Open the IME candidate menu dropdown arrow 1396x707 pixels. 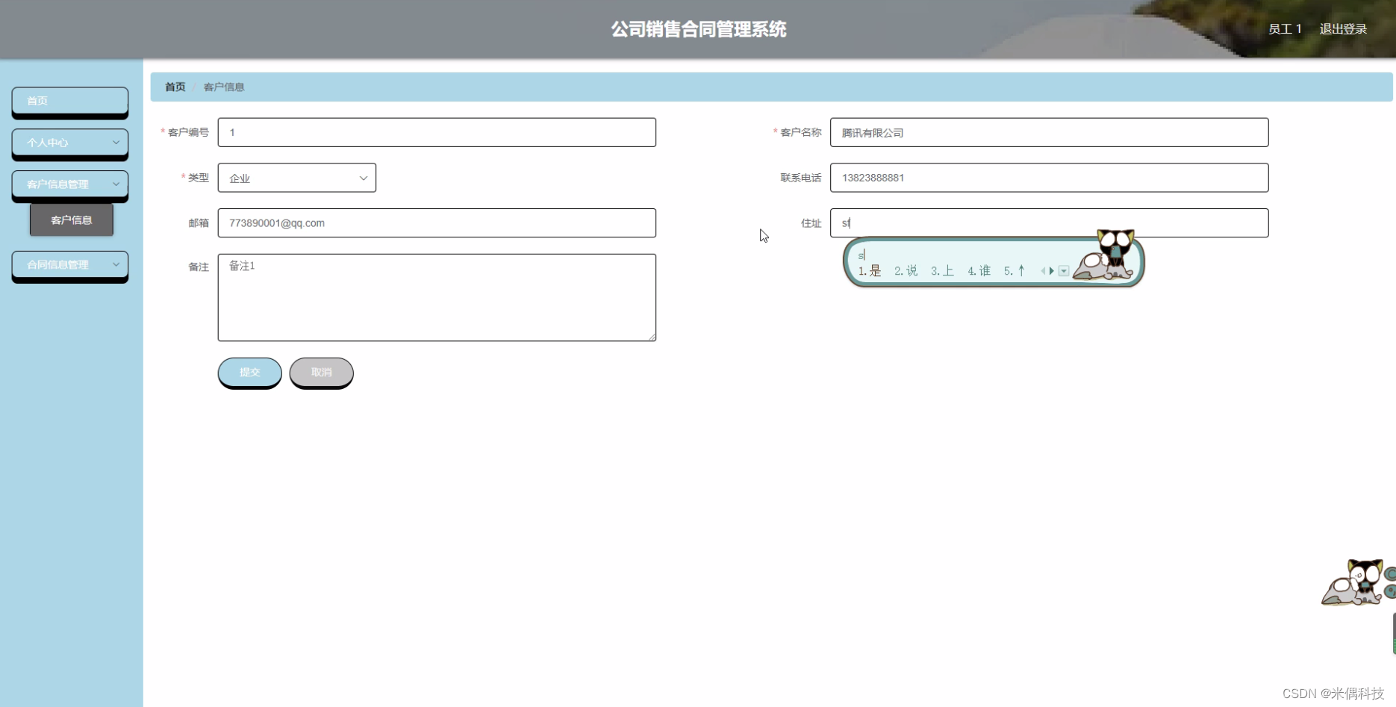click(1064, 271)
